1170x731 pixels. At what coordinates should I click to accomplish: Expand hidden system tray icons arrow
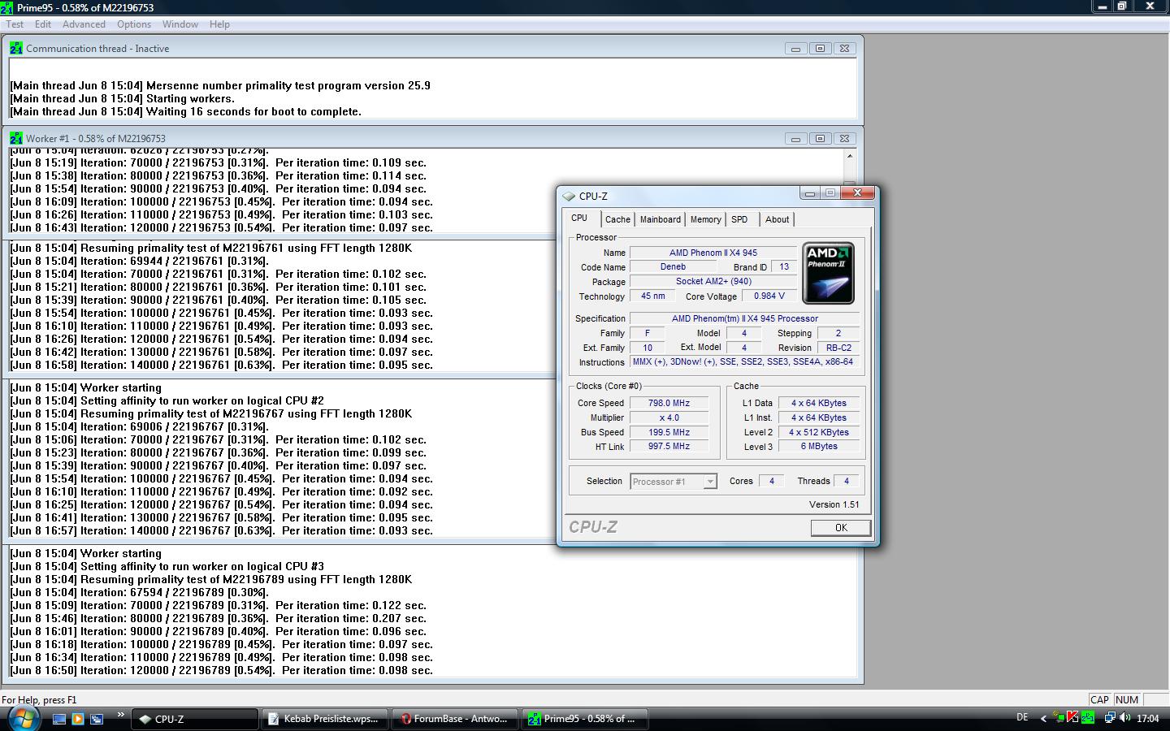pos(1045,718)
